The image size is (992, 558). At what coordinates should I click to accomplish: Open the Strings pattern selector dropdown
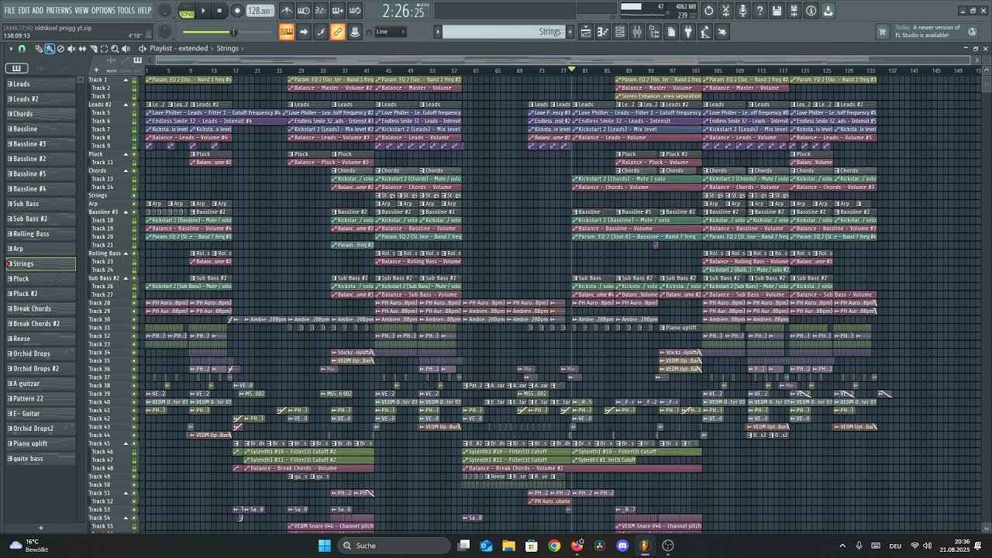pos(501,32)
